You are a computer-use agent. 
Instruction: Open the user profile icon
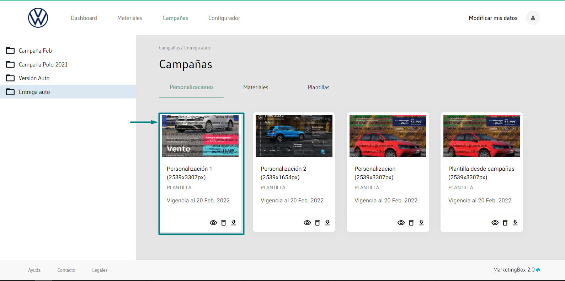[533, 18]
